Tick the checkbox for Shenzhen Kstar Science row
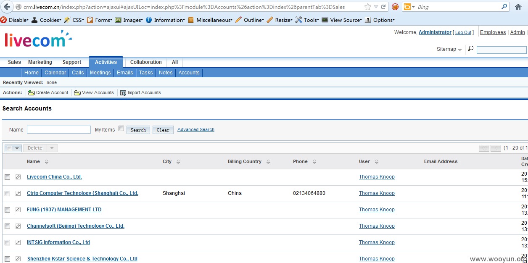Screen dimensions: 528x263 click(x=7, y=259)
